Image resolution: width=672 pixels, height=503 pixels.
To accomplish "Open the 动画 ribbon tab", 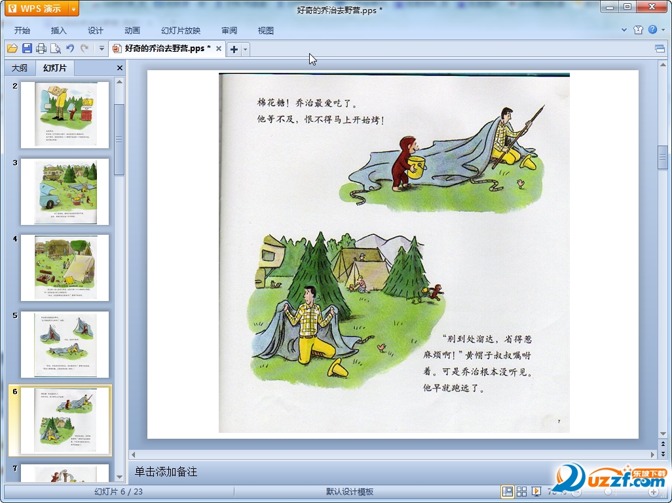I will pos(132,30).
